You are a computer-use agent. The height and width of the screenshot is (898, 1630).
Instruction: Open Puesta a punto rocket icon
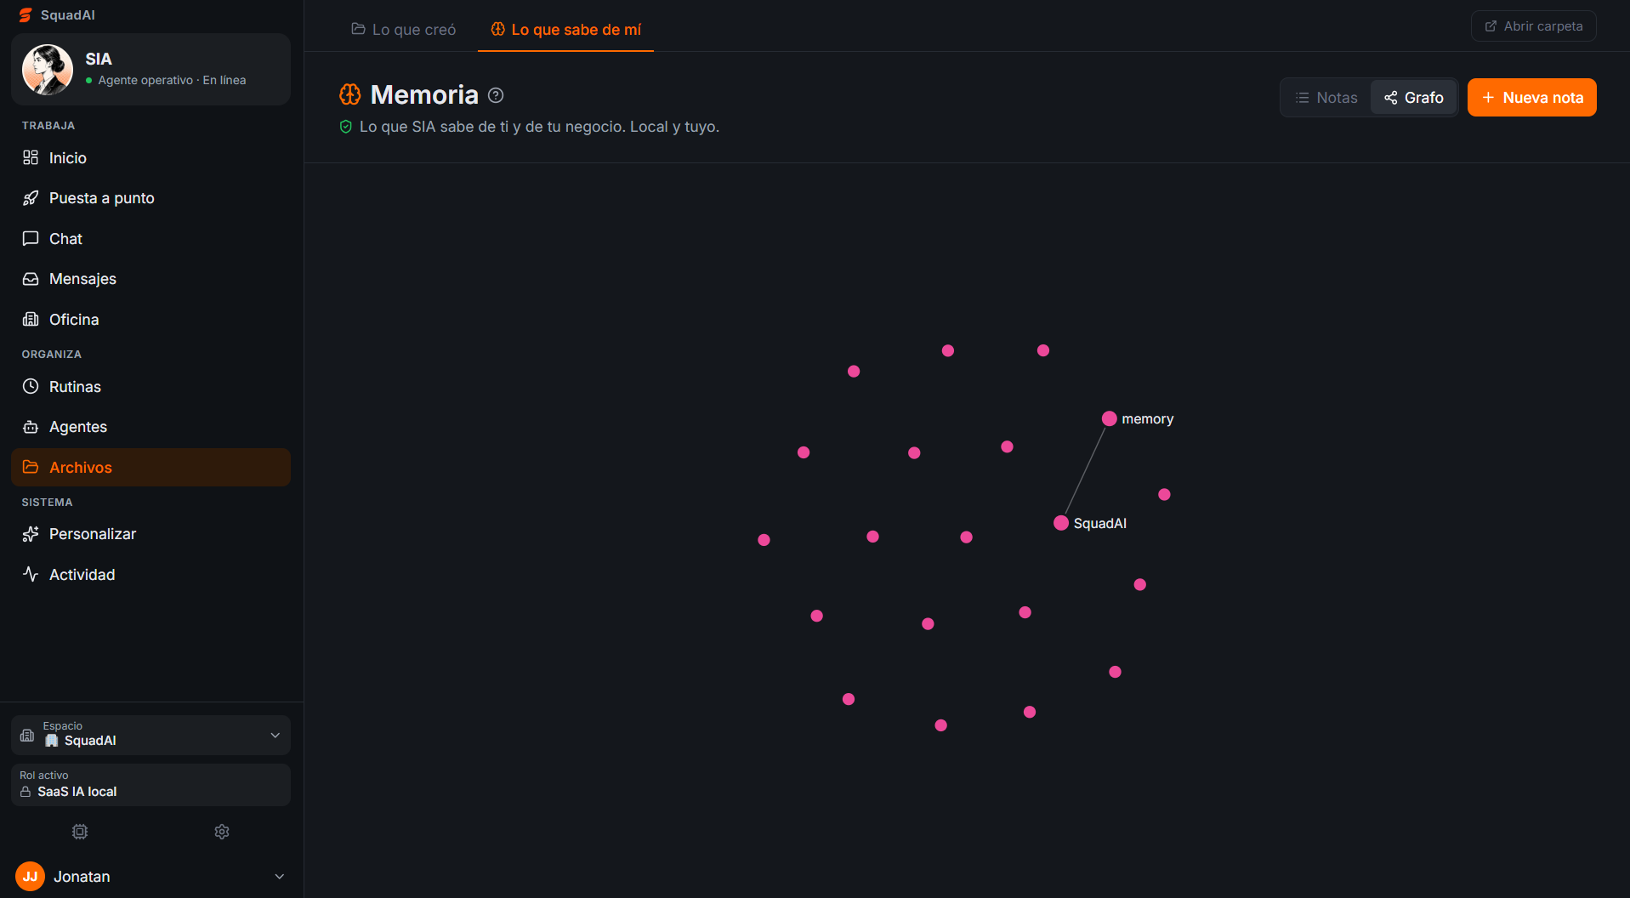[31, 198]
